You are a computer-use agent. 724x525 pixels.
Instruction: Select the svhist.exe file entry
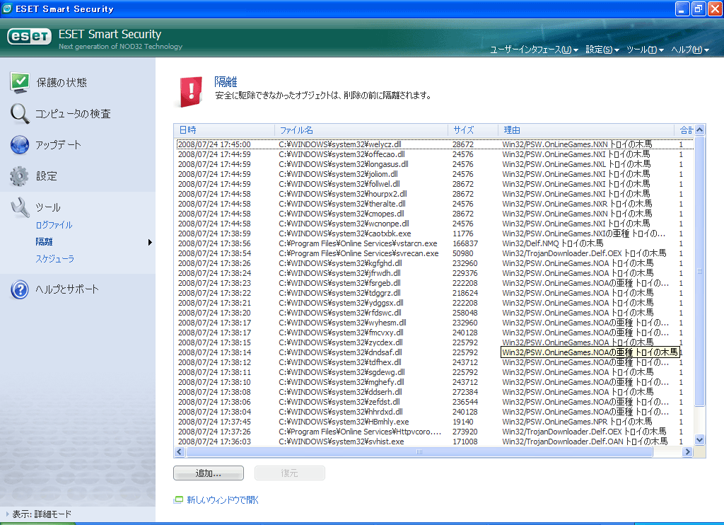pyautogui.click(x=341, y=442)
